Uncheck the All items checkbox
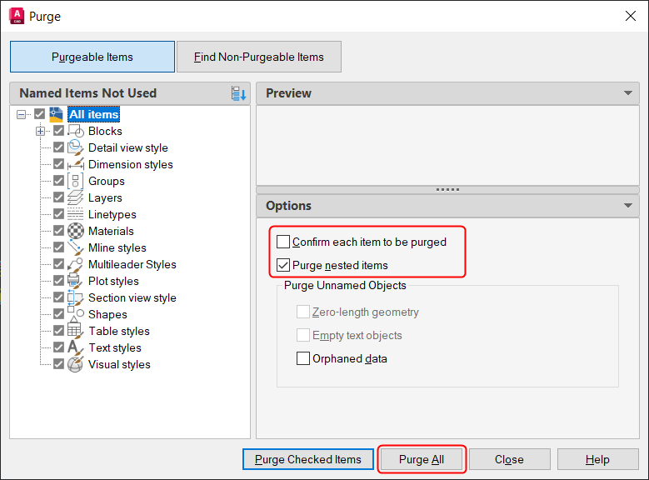Image resolution: width=649 pixels, height=480 pixels. pyautogui.click(x=39, y=114)
